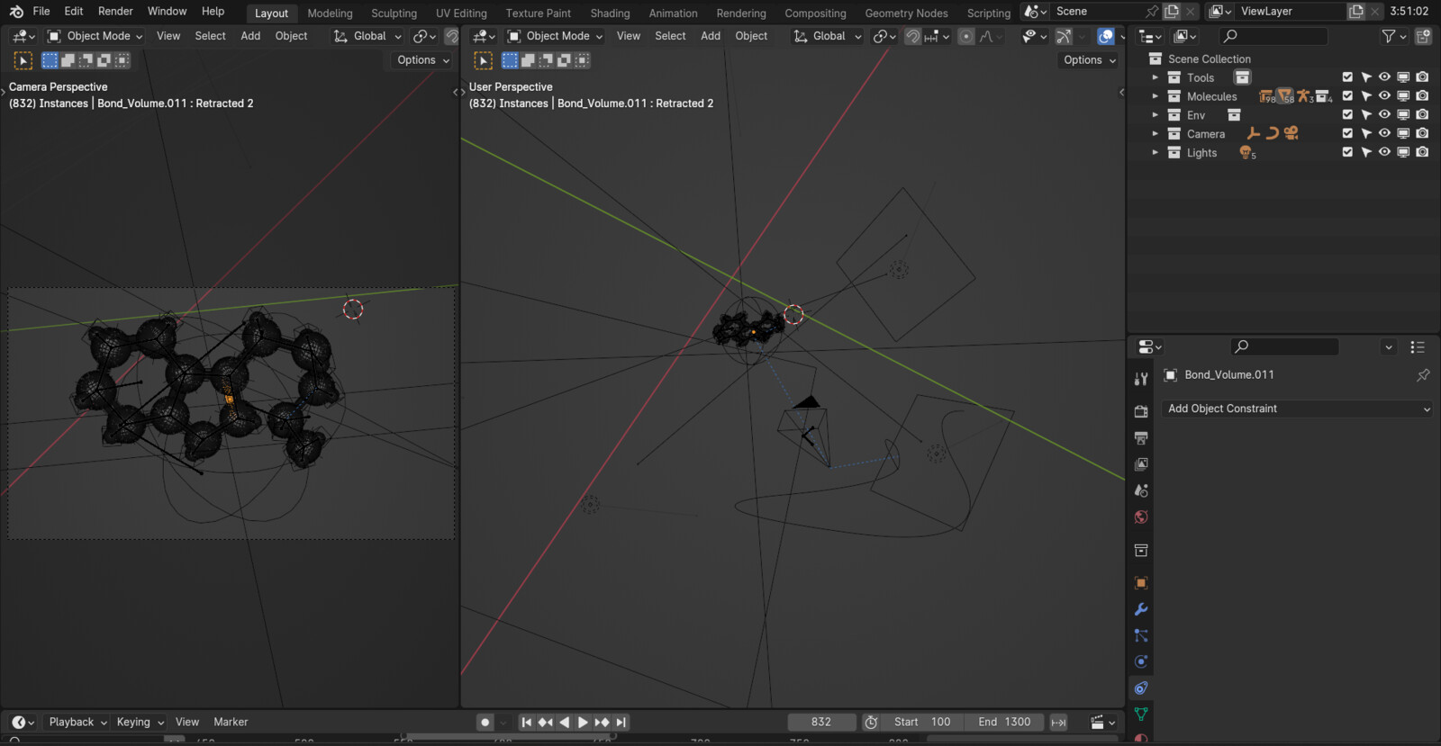Open the Window menu
Screen dimensions: 1441x746
pyautogui.click(x=167, y=12)
